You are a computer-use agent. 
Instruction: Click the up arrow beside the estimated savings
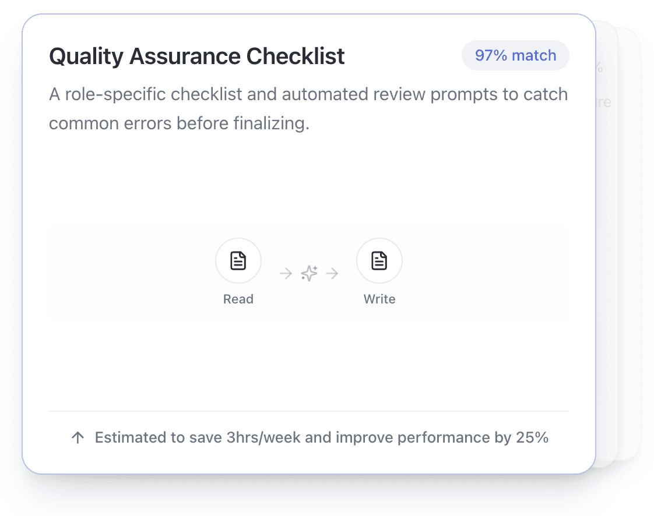tap(78, 438)
